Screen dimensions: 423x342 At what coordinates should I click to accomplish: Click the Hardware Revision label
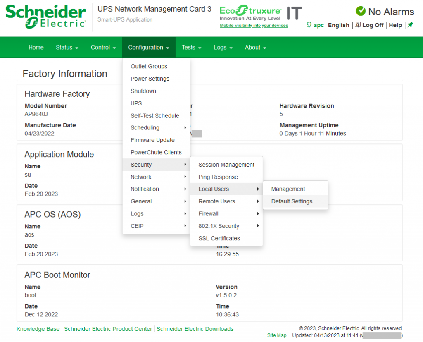coord(307,106)
